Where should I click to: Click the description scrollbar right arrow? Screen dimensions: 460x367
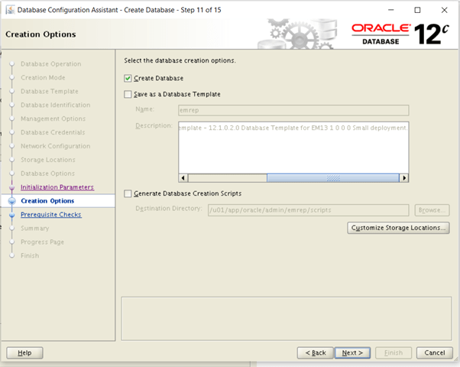(x=404, y=178)
